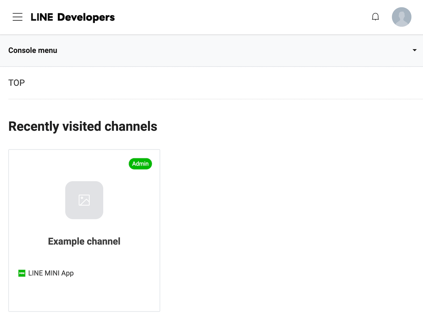Expand the Console menu dropdown arrow
The width and height of the screenshot is (423, 323).
tap(414, 50)
